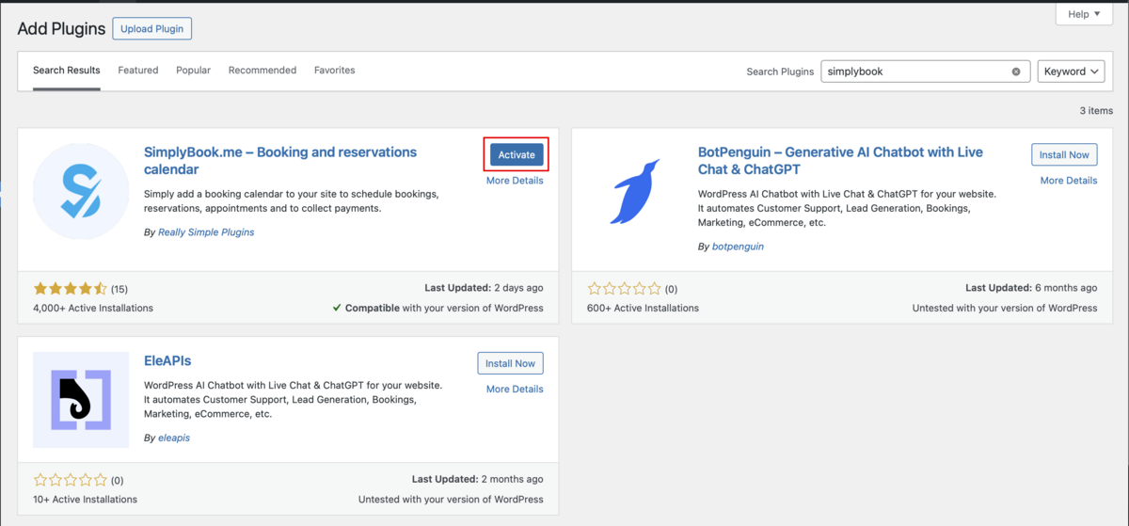1129x526 pixels.
Task: Expand the Help panel
Action: tap(1084, 14)
